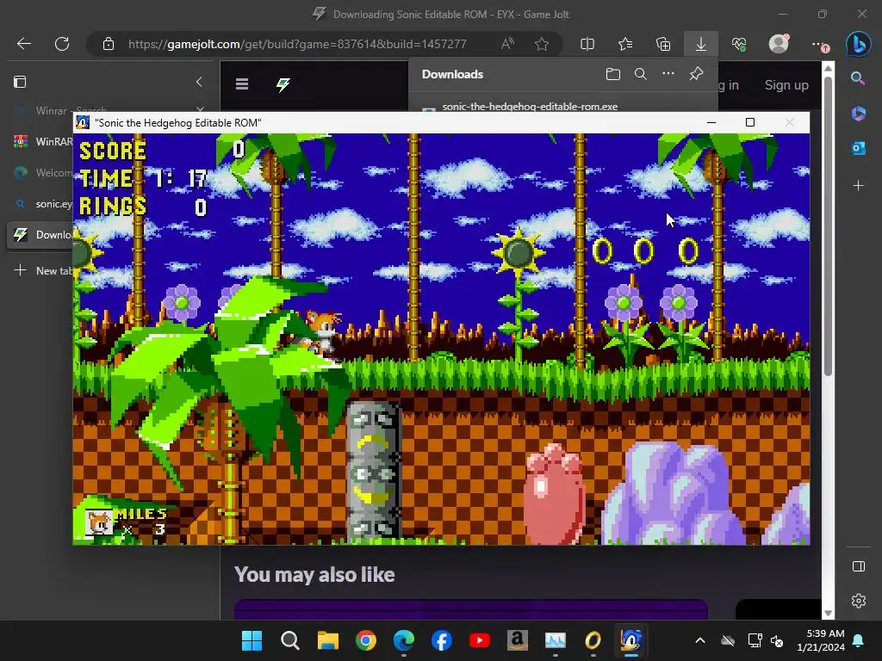Toggle the Downloads flyout button

[701, 44]
